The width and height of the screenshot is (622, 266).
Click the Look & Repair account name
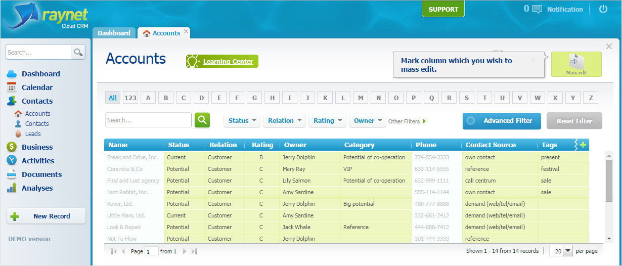124,227
